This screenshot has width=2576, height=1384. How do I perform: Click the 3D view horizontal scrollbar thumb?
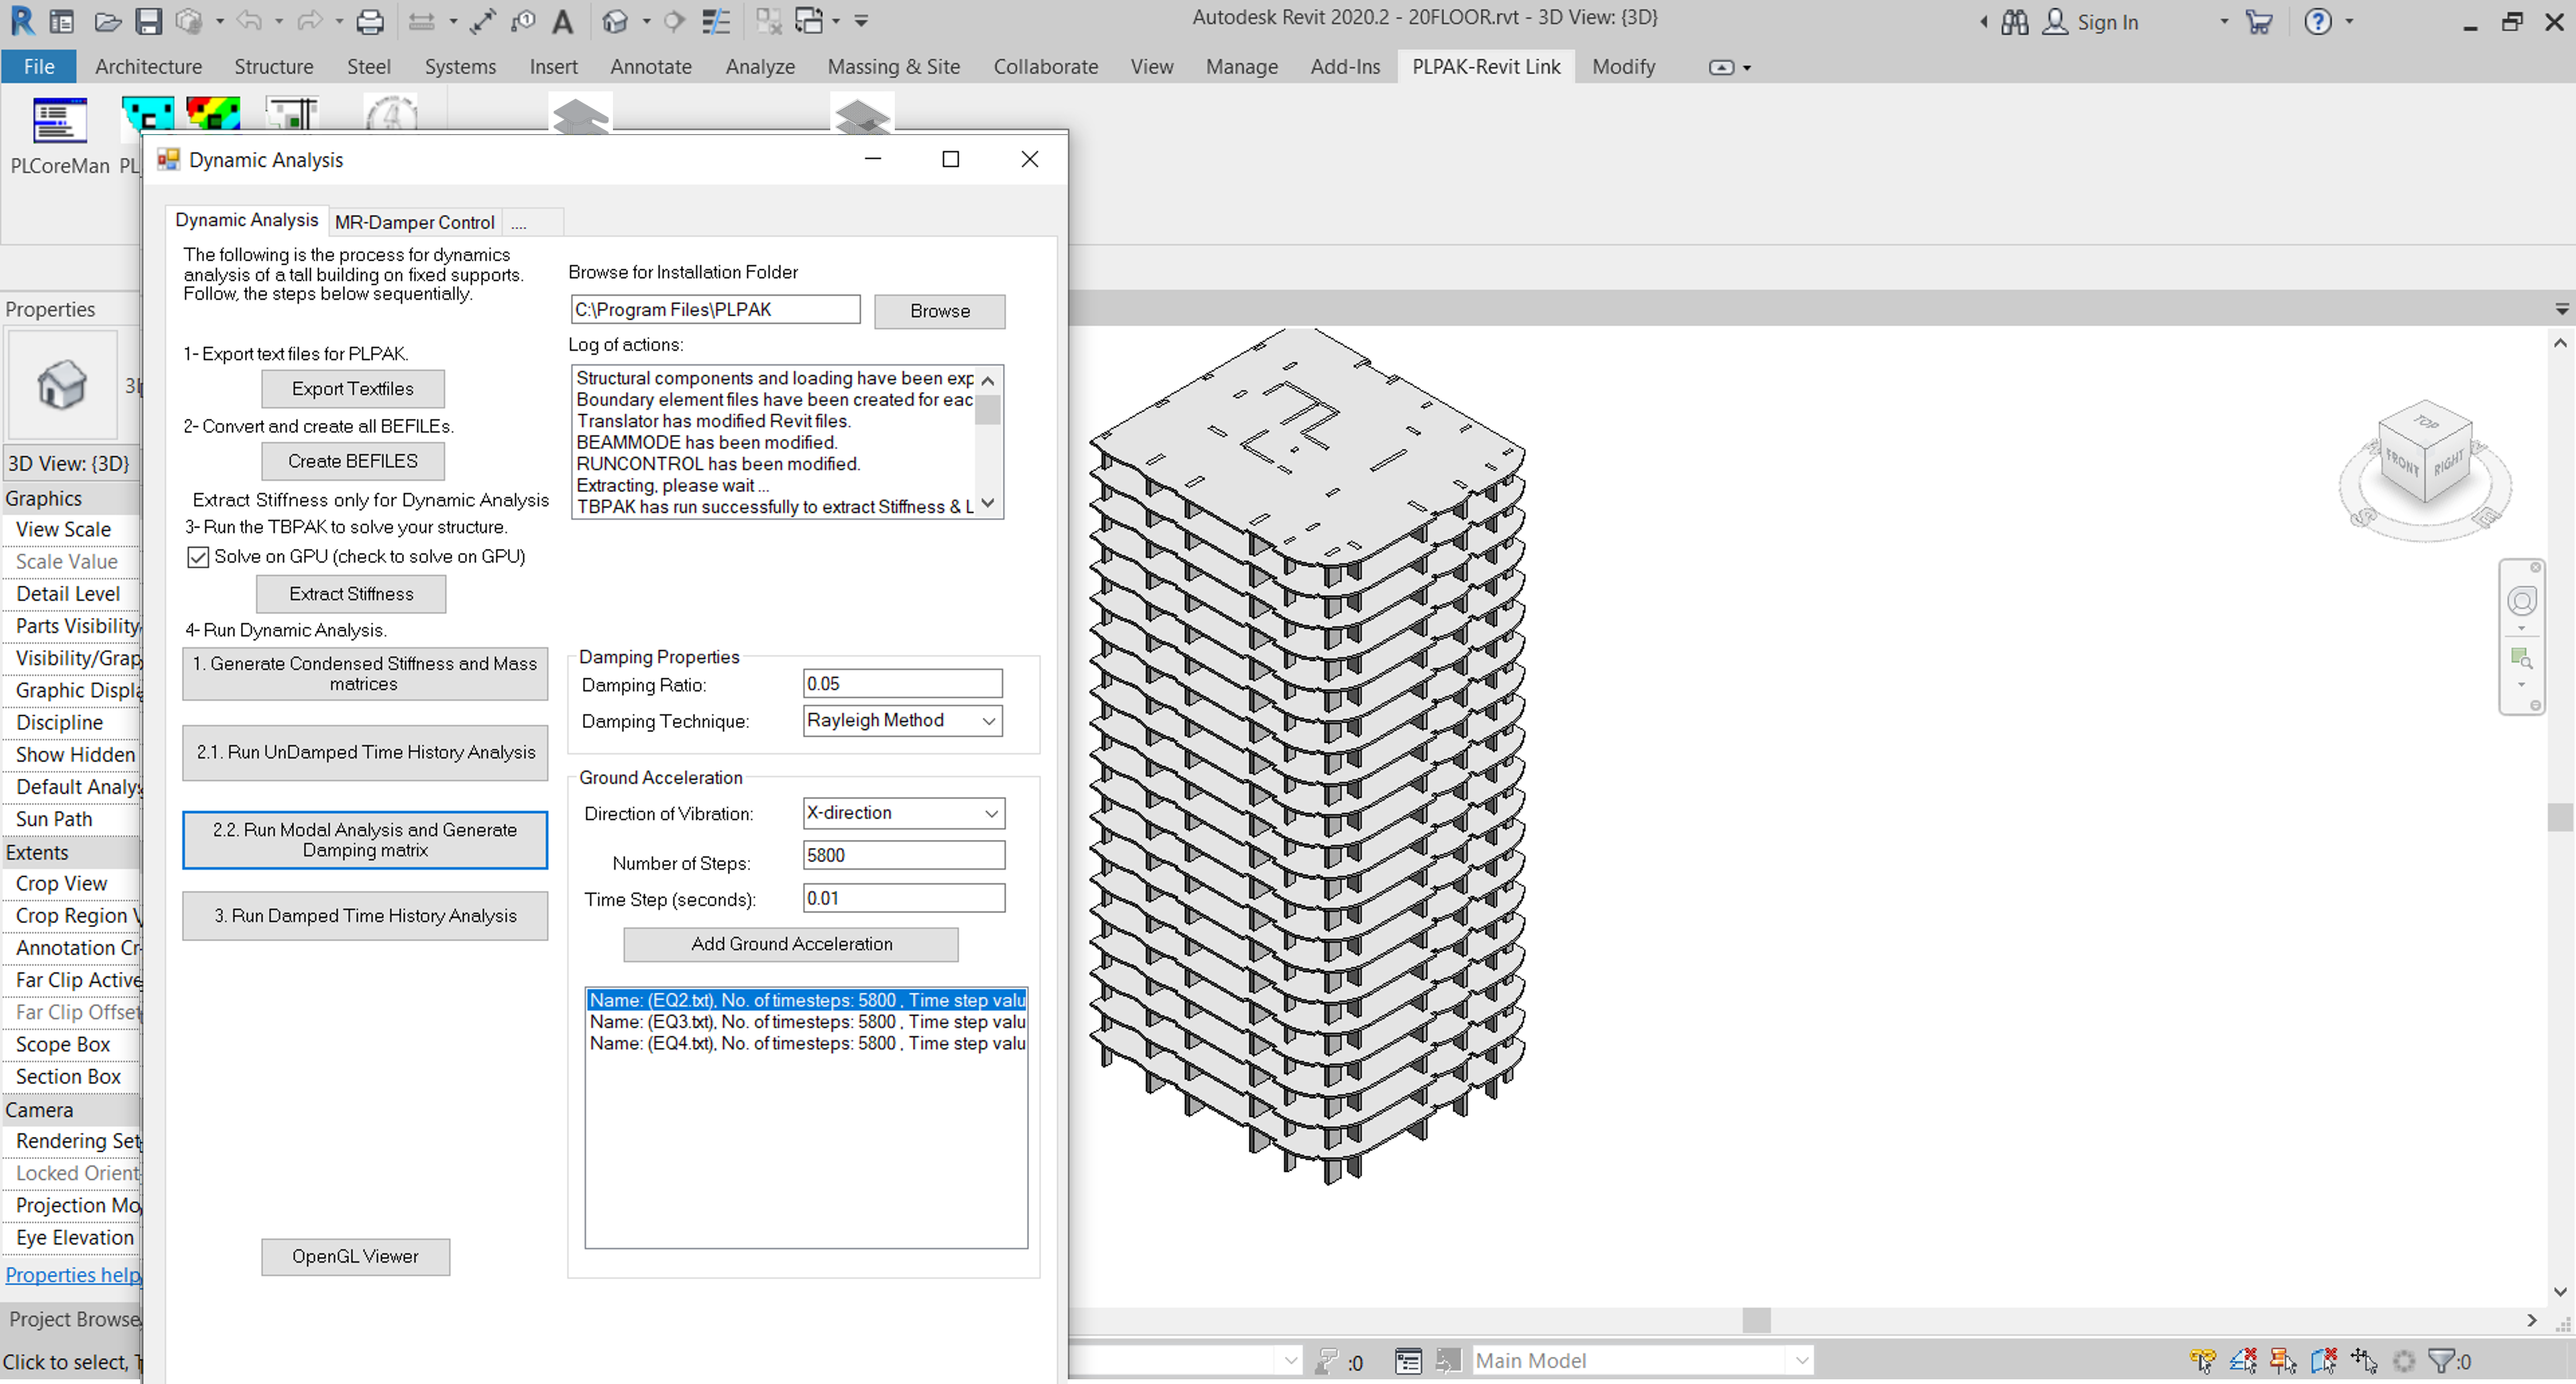[x=1757, y=1320]
